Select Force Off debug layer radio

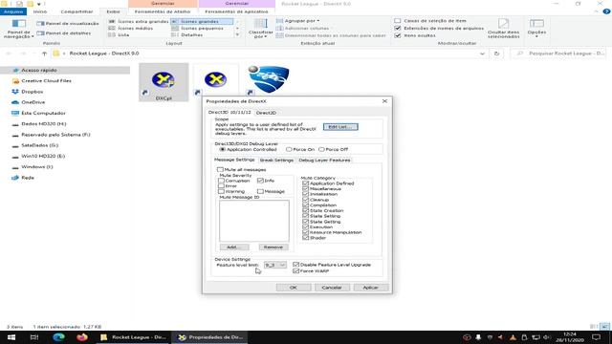pos(321,149)
